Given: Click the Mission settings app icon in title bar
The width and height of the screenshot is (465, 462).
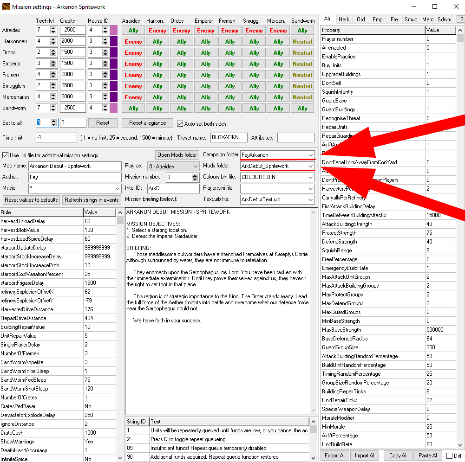Looking at the screenshot, I should click(x=6, y=6).
